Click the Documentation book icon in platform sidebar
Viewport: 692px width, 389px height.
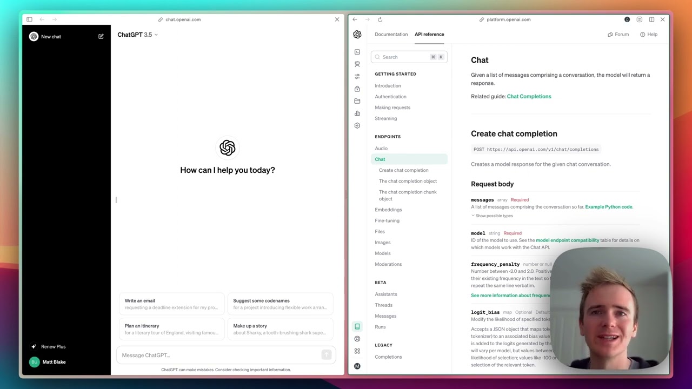pos(357,326)
